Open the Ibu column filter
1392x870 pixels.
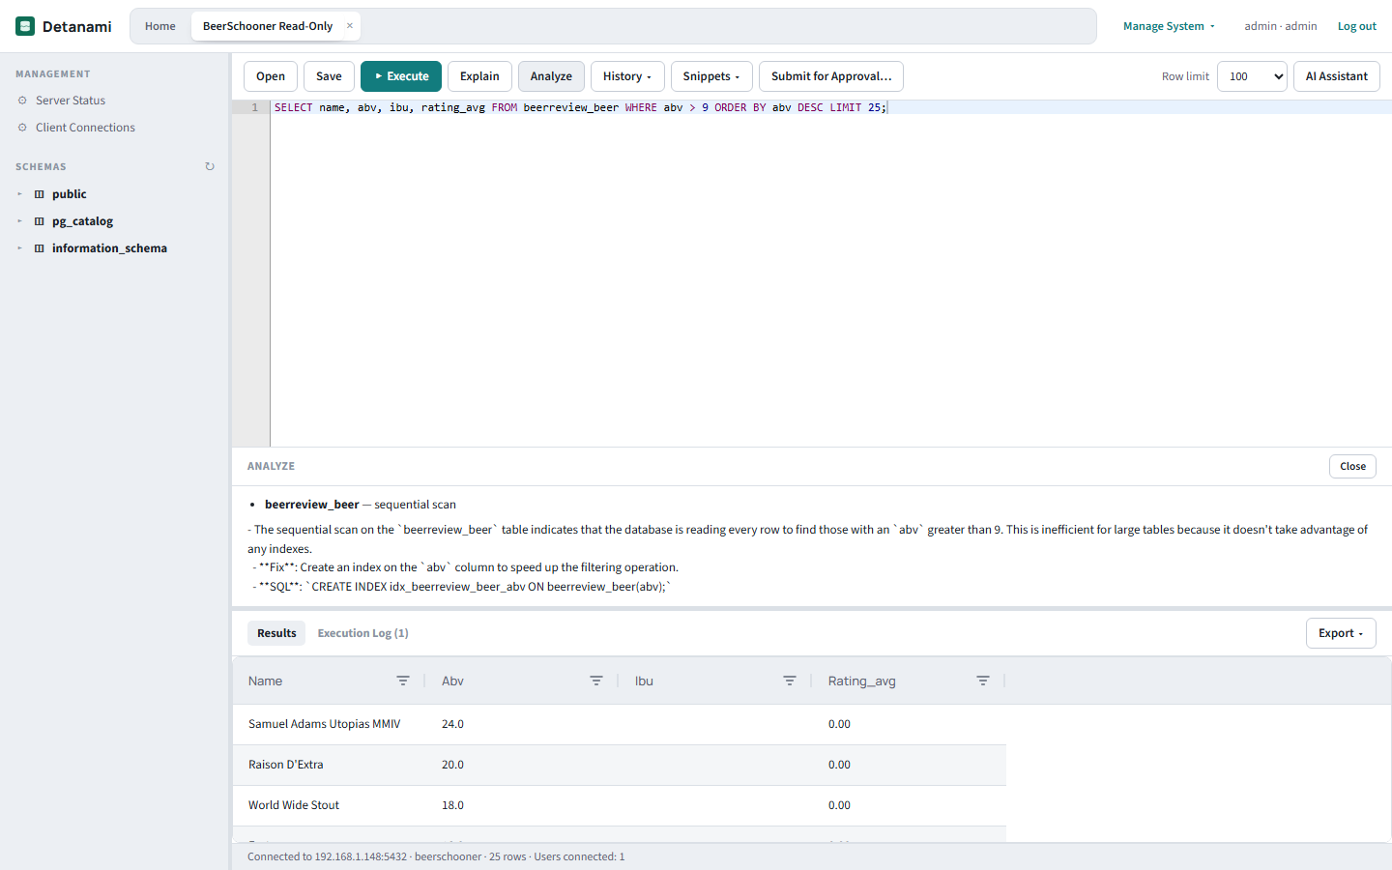coord(790,681)
